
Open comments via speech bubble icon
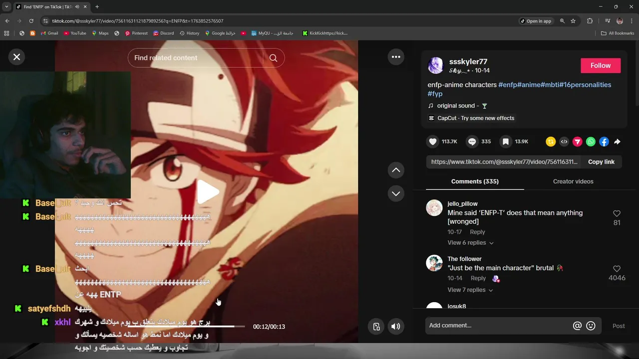click(472, 142)
